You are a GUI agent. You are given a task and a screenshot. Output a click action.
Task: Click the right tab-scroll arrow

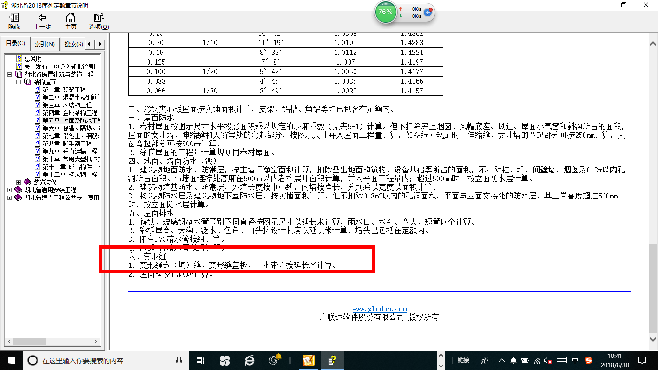tap(100, 44)
